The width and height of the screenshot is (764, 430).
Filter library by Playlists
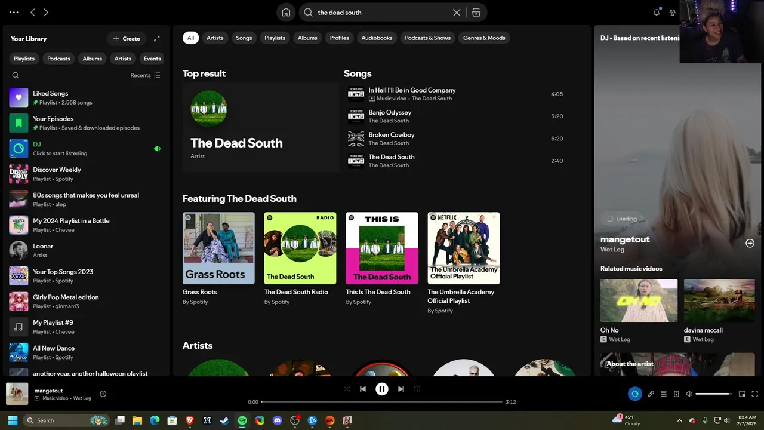coord(24,59)
